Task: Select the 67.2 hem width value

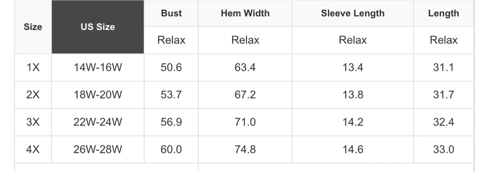Action: tap(245, 95)
